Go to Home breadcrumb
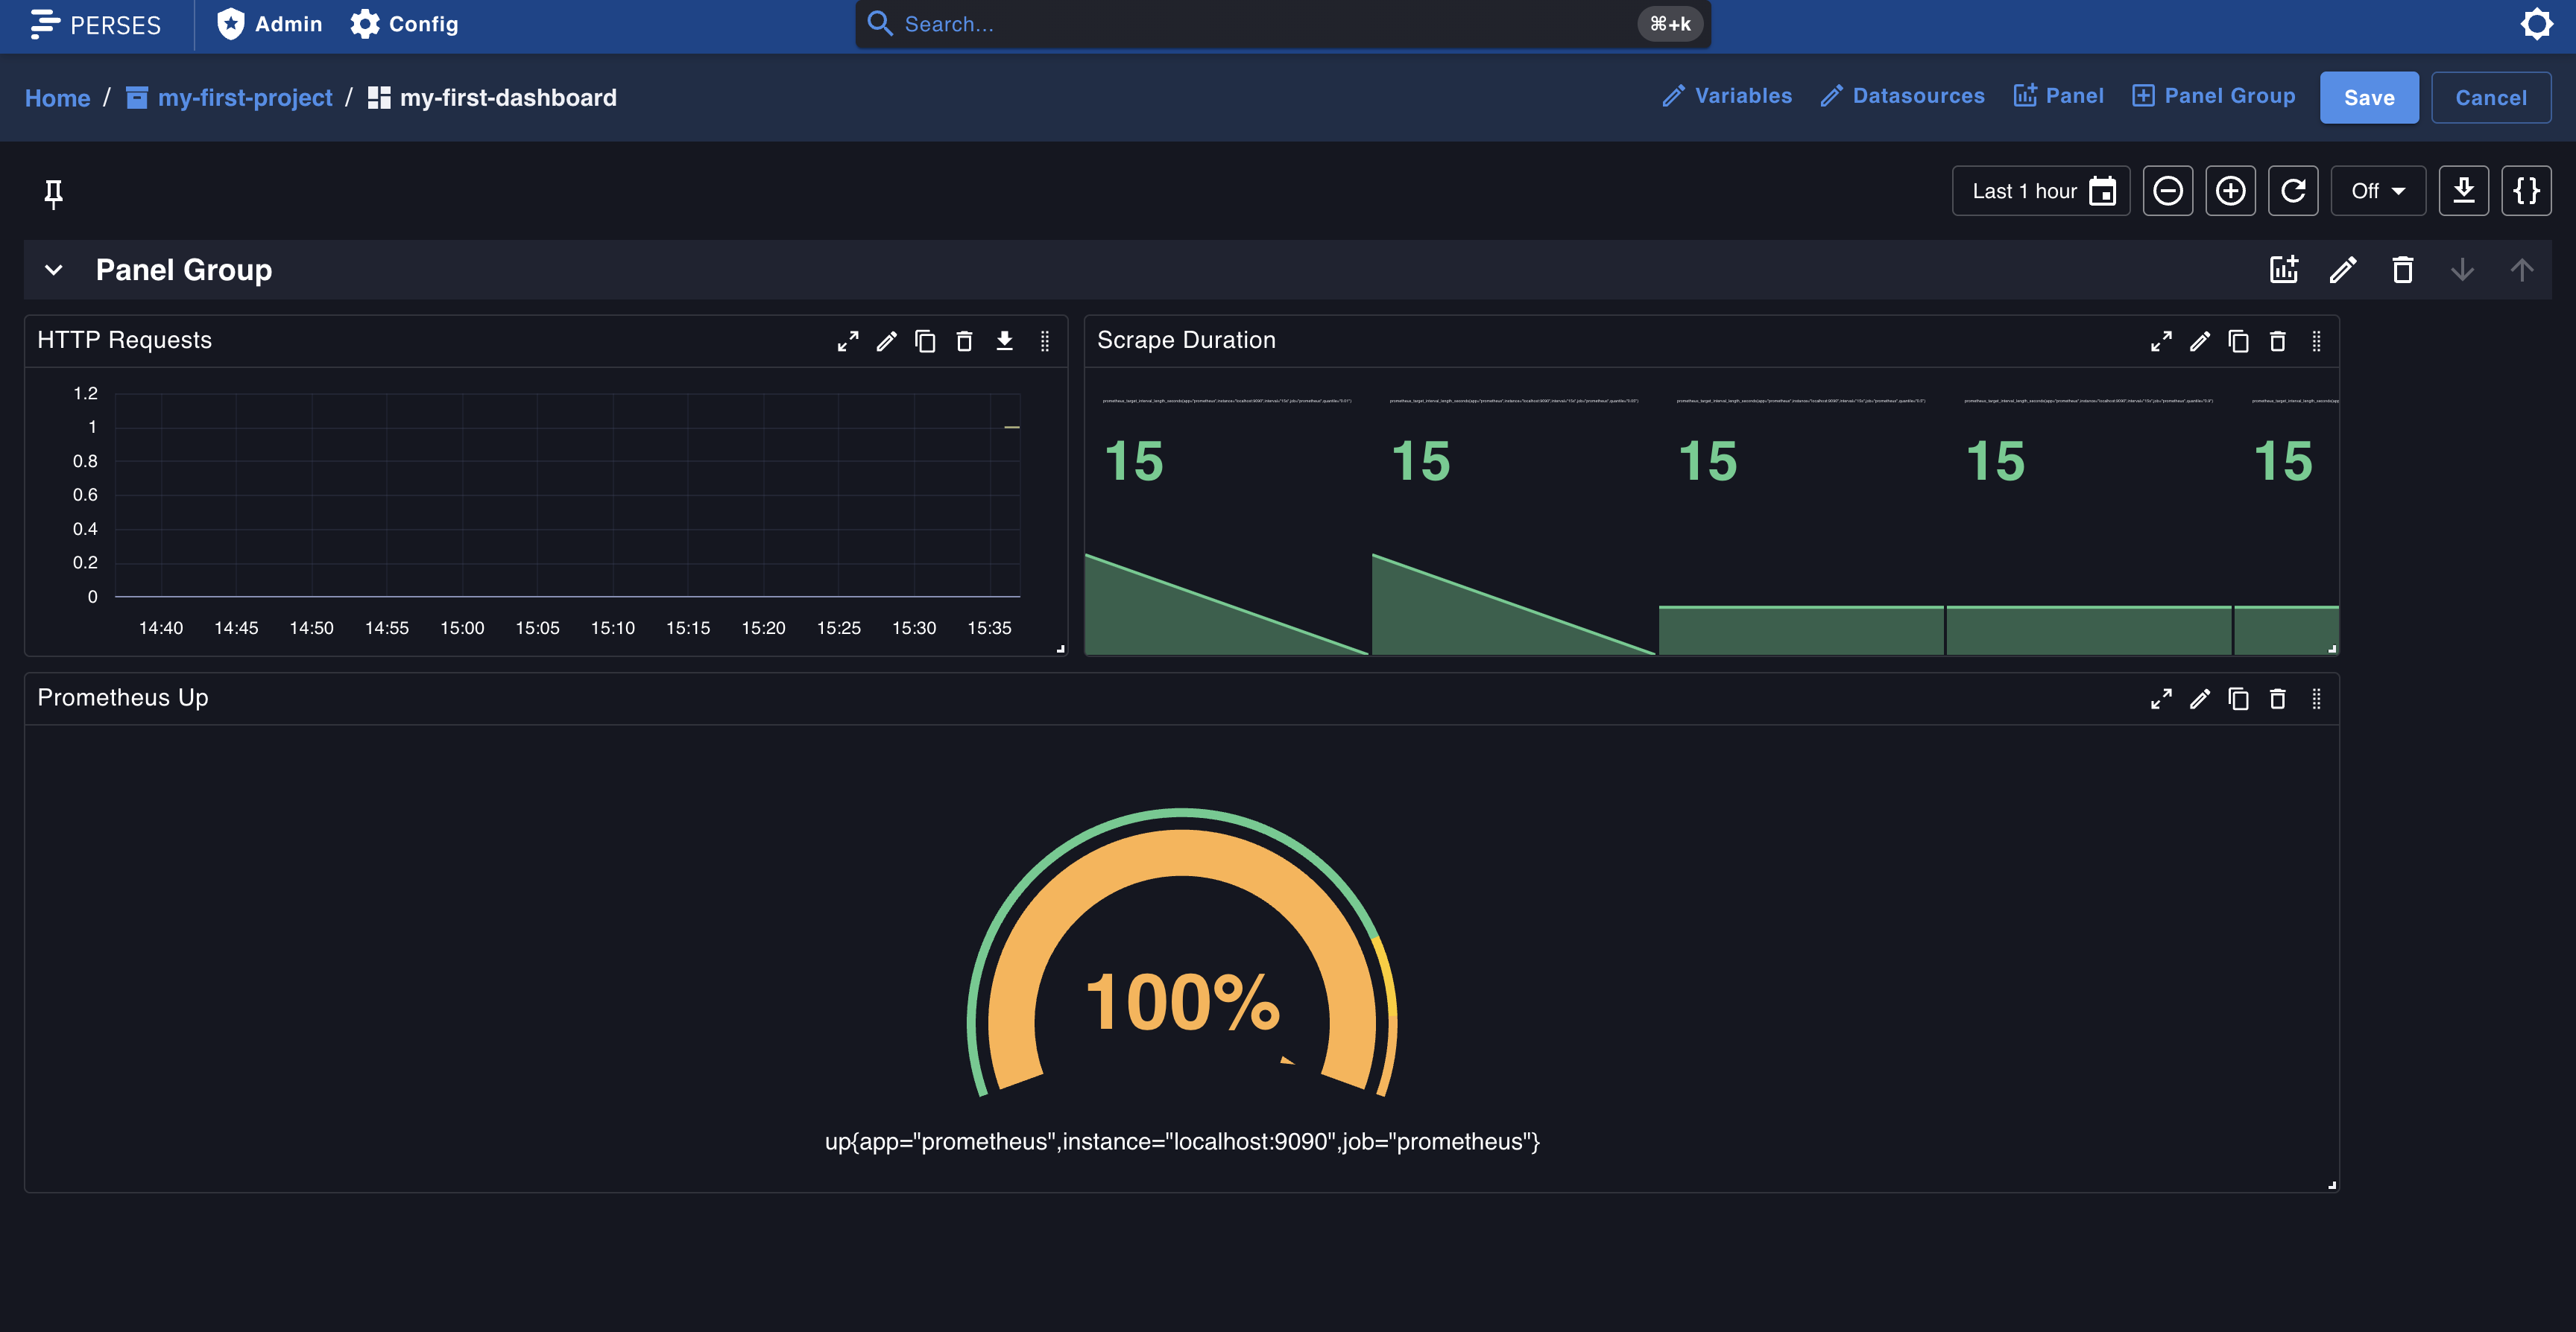This screenshot has width=2576, height=1332. 57,98
